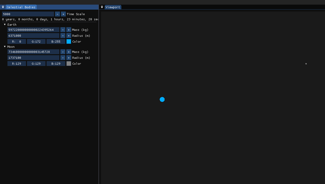Decrease Moon Mass with minus button
Viewport: 325px width, 184px height.
(63, 52)
